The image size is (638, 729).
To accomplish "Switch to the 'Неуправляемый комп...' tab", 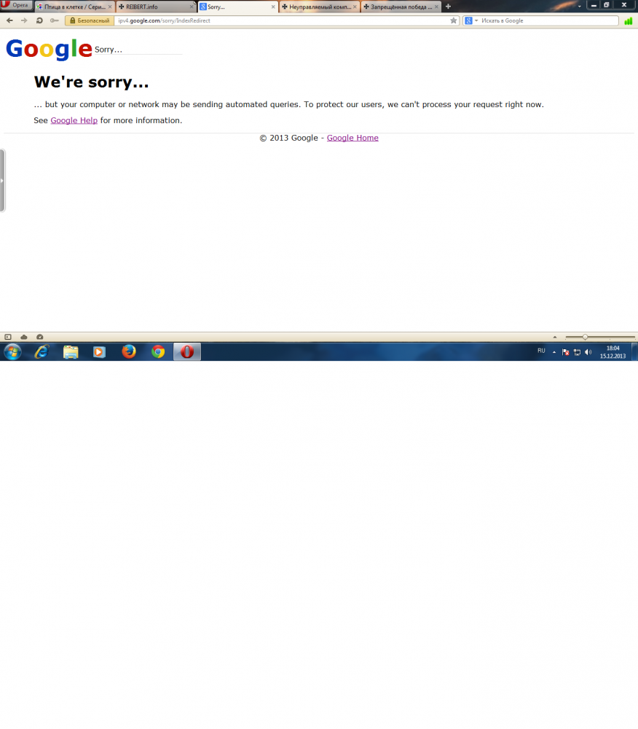I will 320,7.
